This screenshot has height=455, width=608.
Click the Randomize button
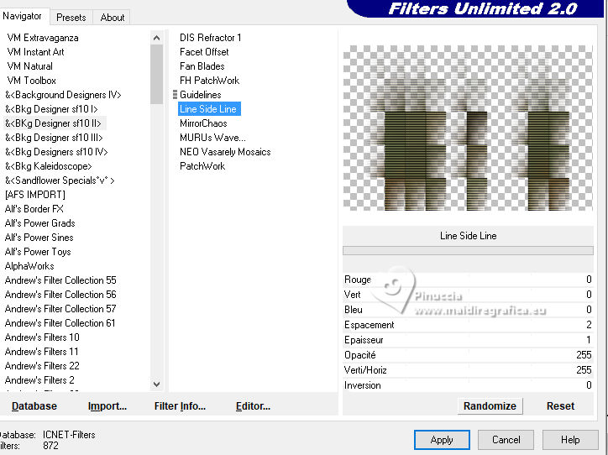point(490,406)
